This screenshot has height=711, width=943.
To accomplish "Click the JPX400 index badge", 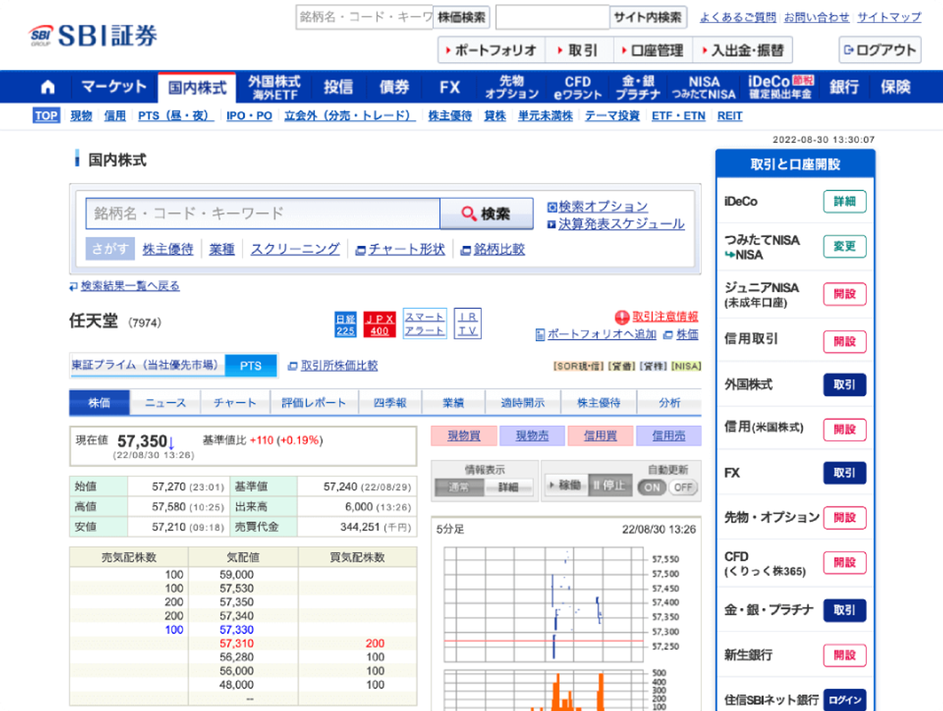I will pos(378,322).
